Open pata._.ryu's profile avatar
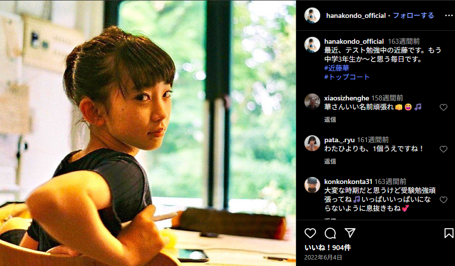Viewport: 455px width, 266px height. [312, 143]
